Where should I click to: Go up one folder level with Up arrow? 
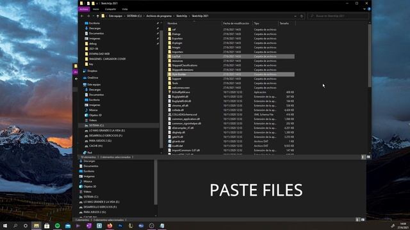(98, 16)
